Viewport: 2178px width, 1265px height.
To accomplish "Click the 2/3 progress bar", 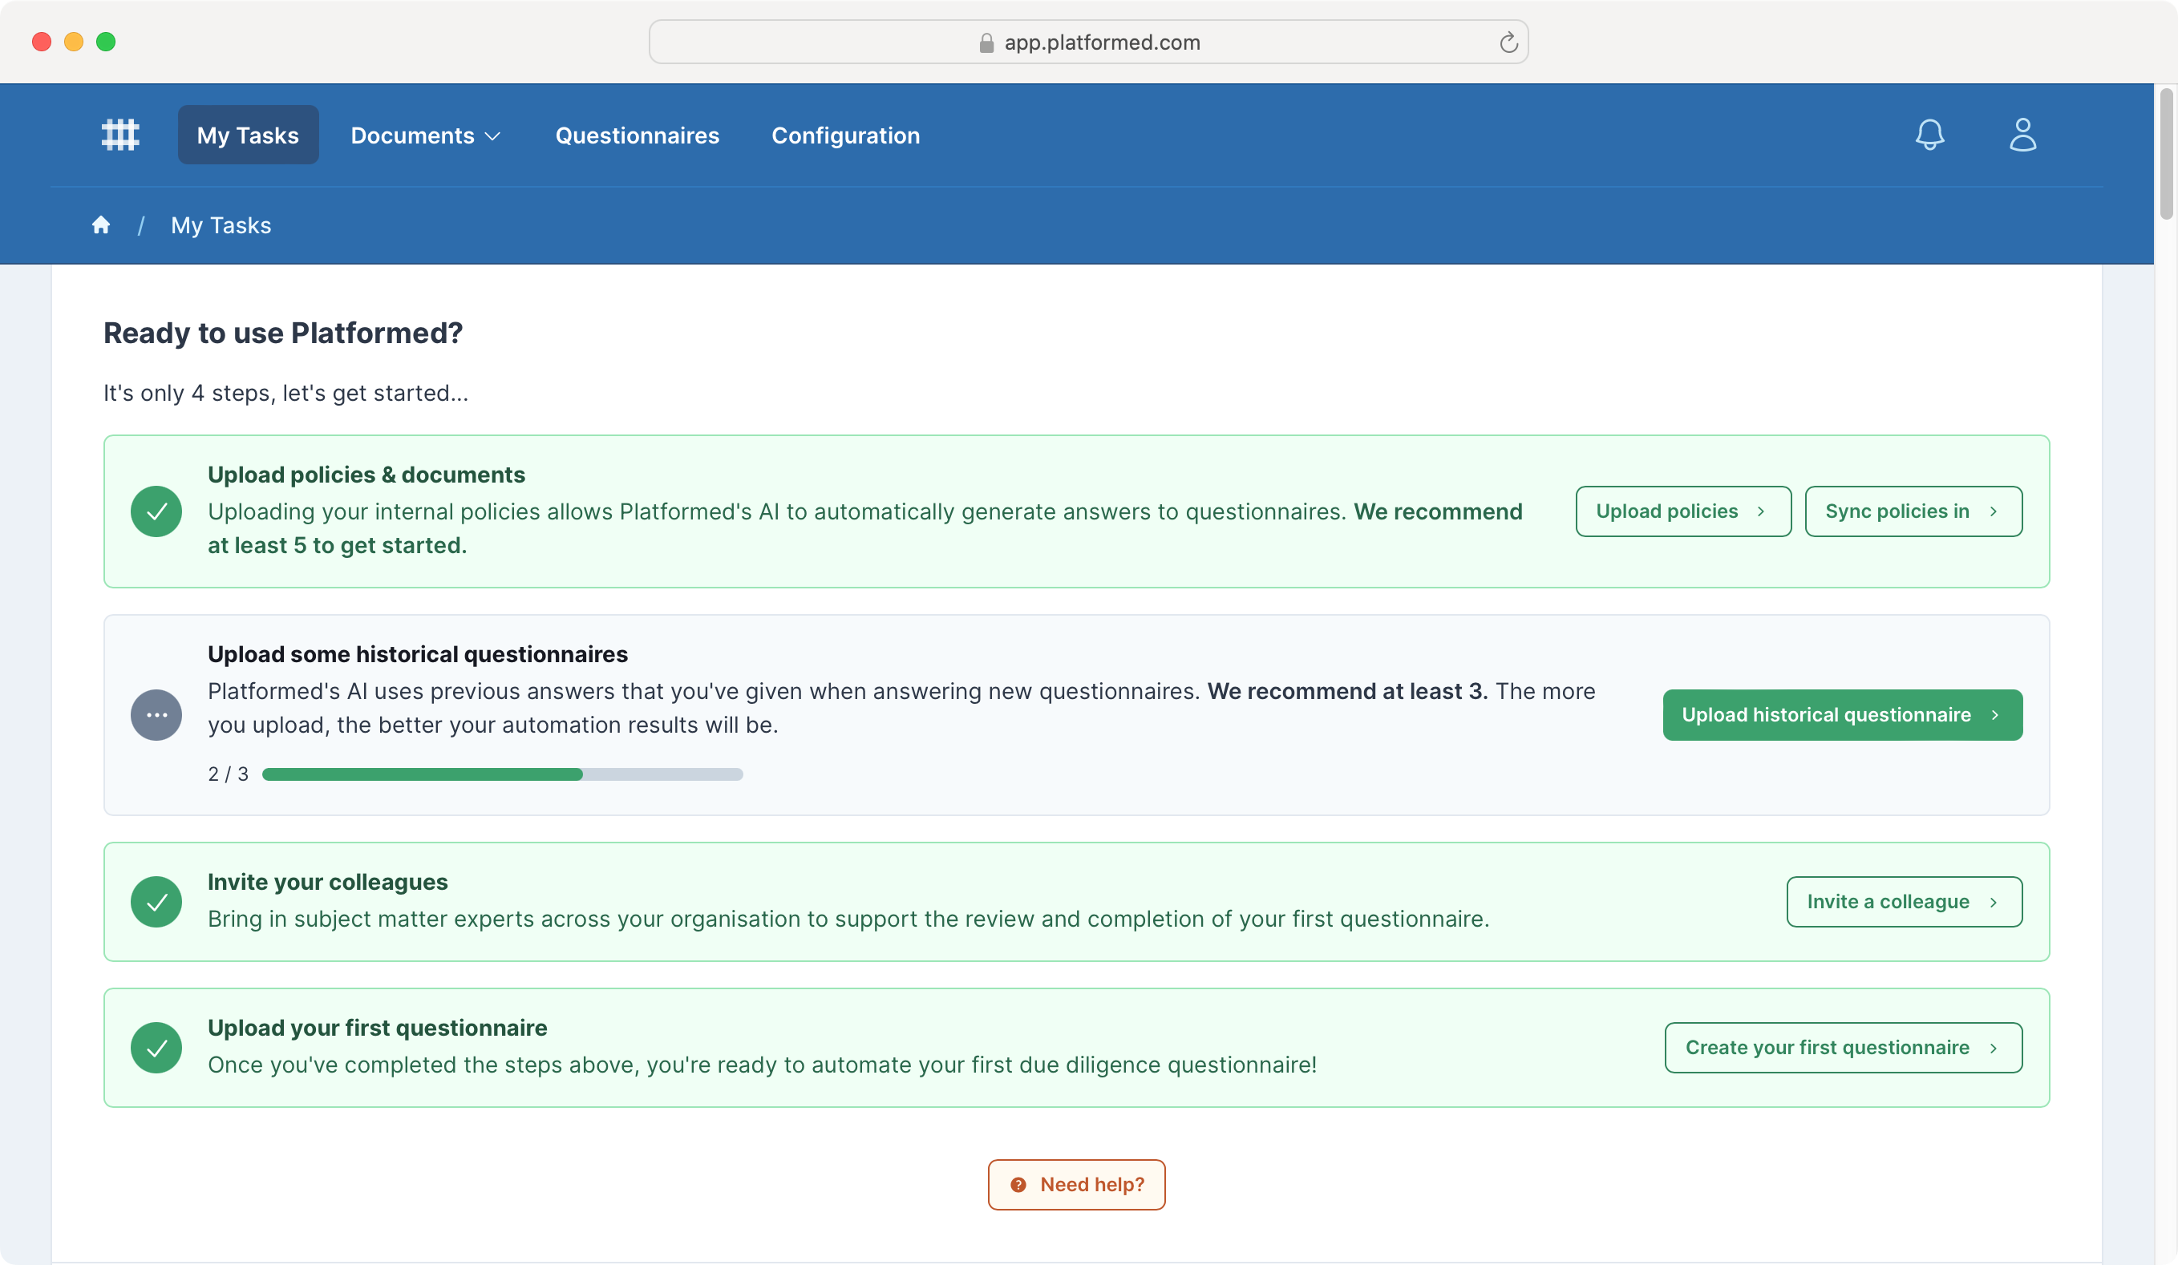I will click(x=501, y=774).
